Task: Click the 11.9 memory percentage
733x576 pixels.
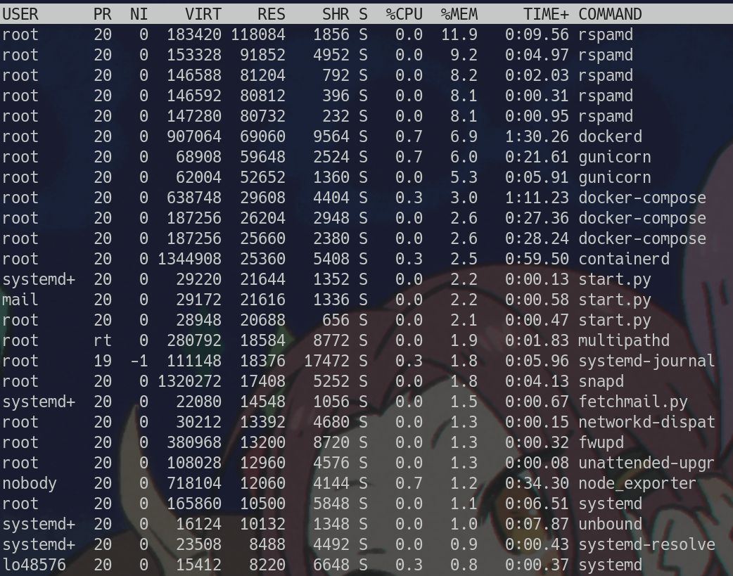Action: [x=459, y=34]
